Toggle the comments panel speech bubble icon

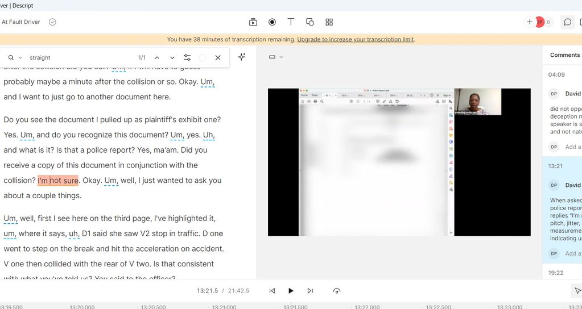pos(567,22)
